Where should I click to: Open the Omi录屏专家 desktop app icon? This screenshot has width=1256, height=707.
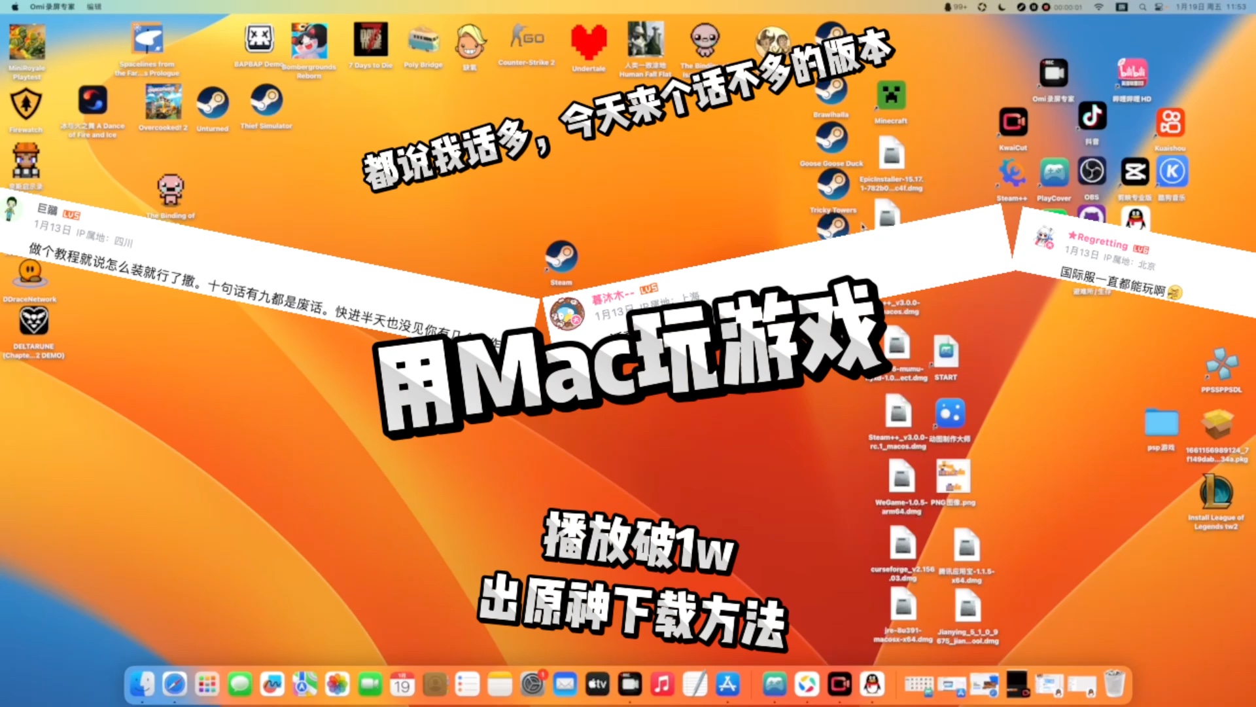tap(1053, 73)
